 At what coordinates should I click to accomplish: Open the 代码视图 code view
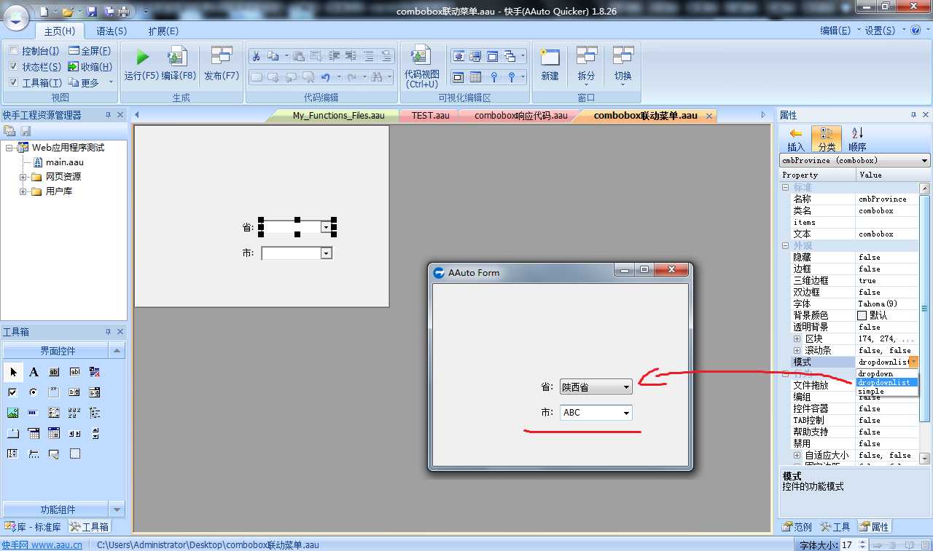click(x=421, y=67)
